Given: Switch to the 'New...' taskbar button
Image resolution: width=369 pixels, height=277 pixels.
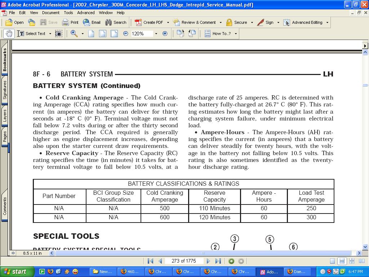Looking at the screenshot, I should click(x=103, y=272).
